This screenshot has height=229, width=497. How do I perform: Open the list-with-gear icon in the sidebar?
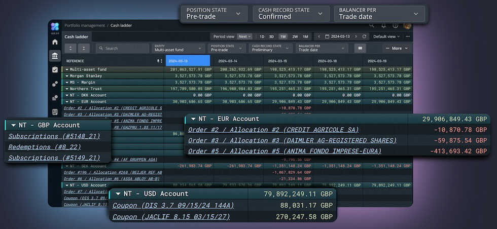tap(55, 98)
